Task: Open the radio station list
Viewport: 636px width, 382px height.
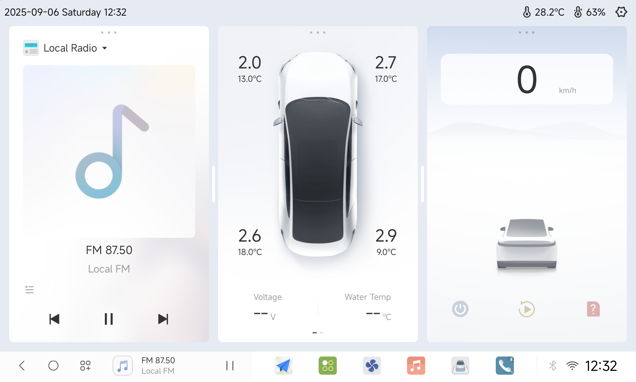Action: pos(30,289)
